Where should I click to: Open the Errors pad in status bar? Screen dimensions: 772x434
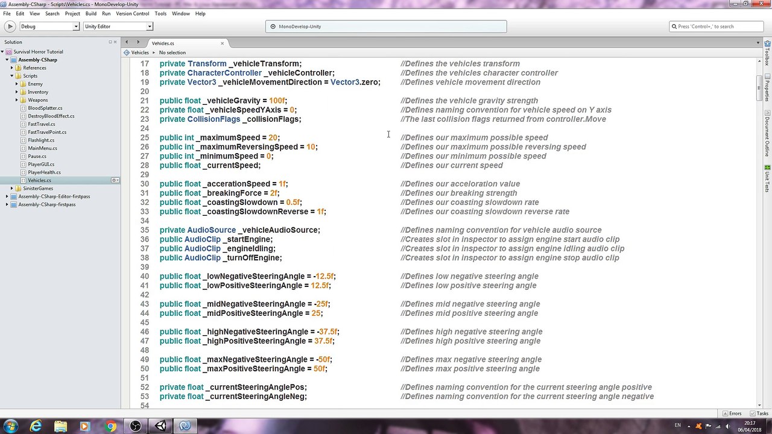click(732, 414)
